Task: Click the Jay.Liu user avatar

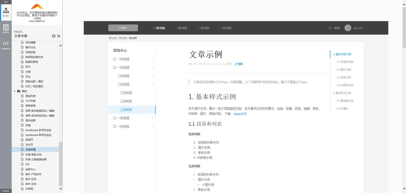Action: coord(348,28)
